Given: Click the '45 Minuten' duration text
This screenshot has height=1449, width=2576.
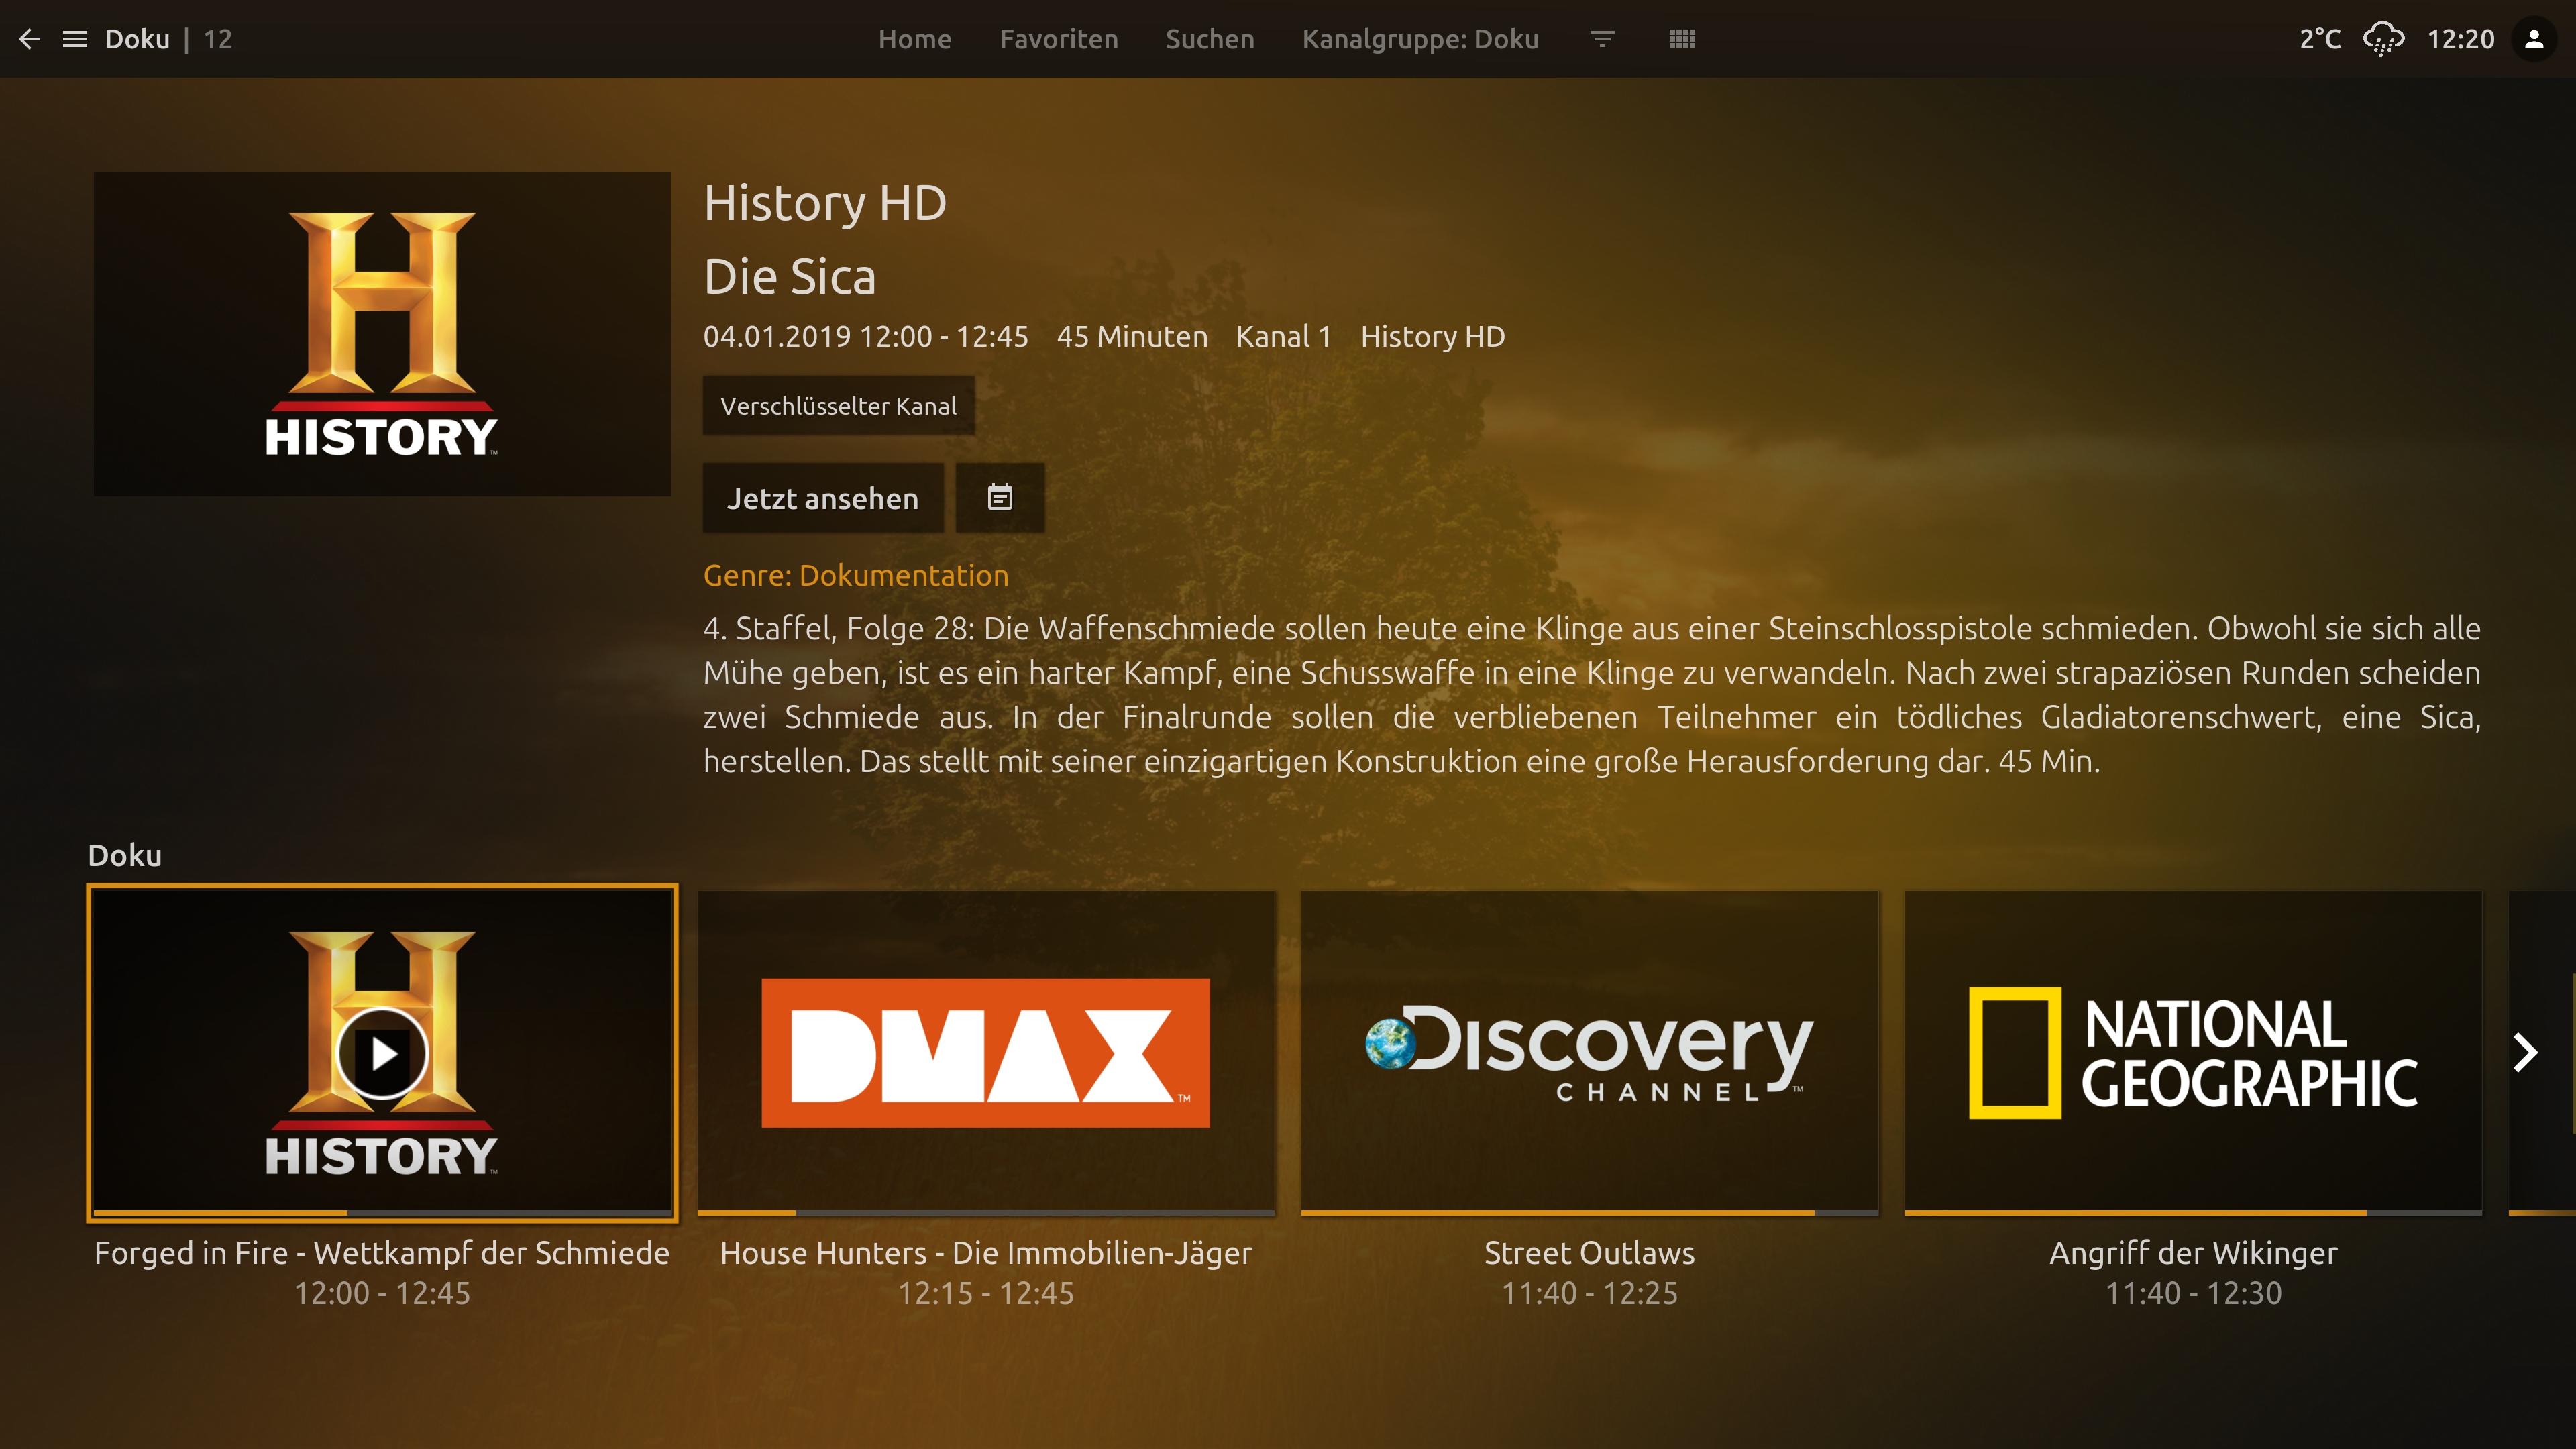Looking at the screenshot, I should [x=1132, y=337].
